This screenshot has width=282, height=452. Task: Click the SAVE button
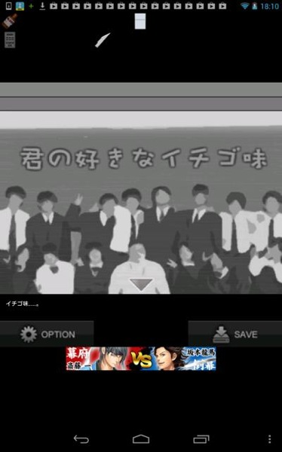coord(235,334)
